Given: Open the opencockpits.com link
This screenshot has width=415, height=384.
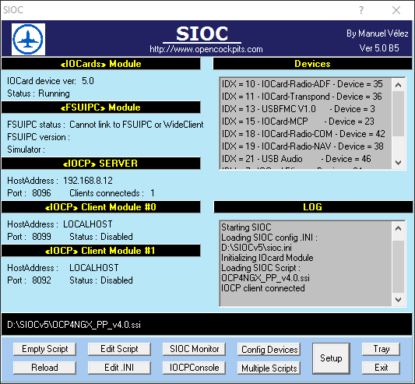Looking at the screenshot, I should pos(206,49).
